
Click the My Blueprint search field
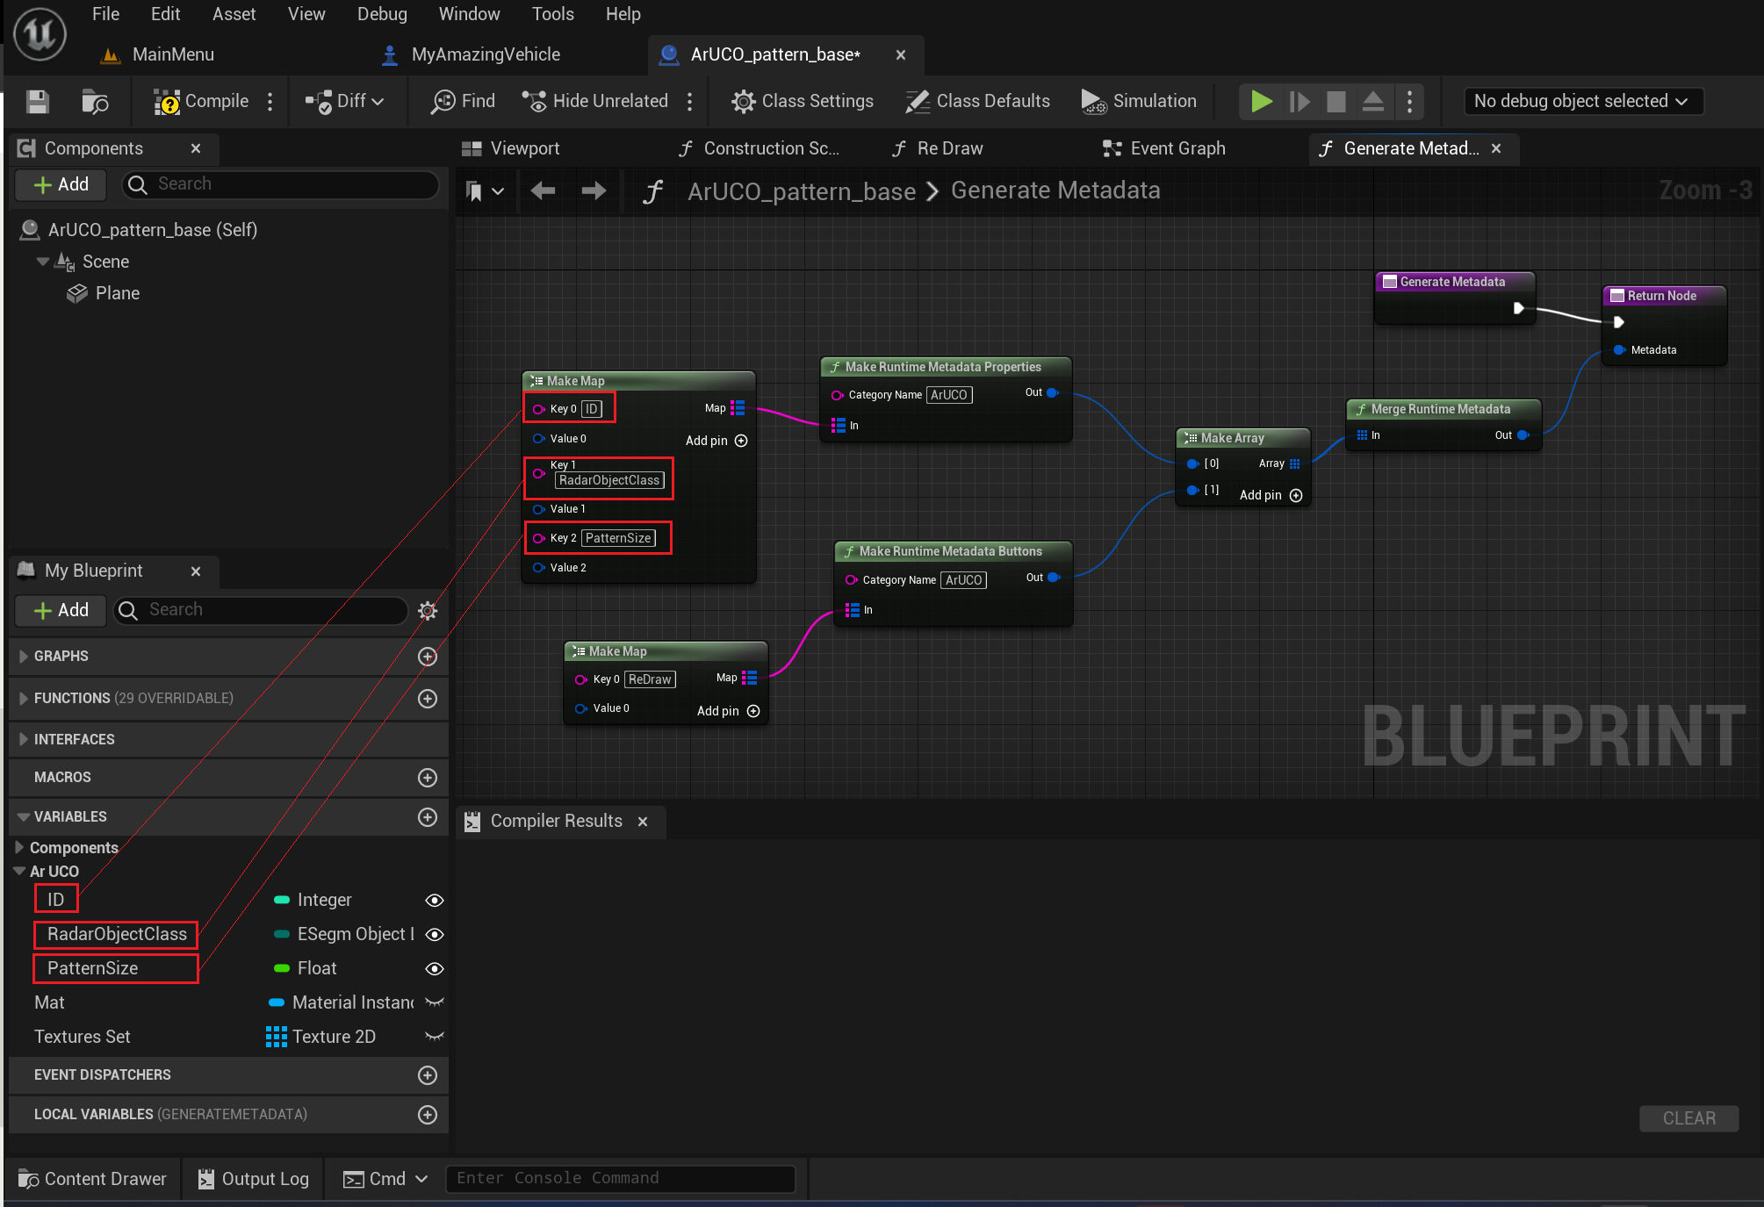pos(262,610)
